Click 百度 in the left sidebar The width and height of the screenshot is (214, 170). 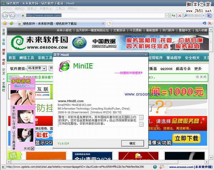[x=4, y=32]
